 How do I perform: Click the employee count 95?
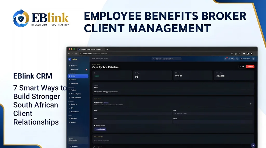click(137, 77)
